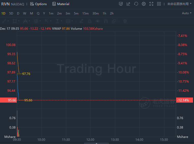Expand text annotation tool options arrow

pos(61,21)
